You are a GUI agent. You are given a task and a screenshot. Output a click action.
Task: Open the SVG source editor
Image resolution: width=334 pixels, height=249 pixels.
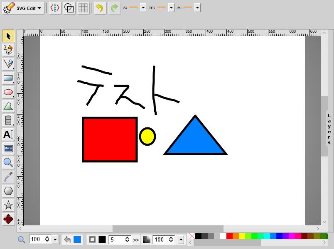coord(54,8)
